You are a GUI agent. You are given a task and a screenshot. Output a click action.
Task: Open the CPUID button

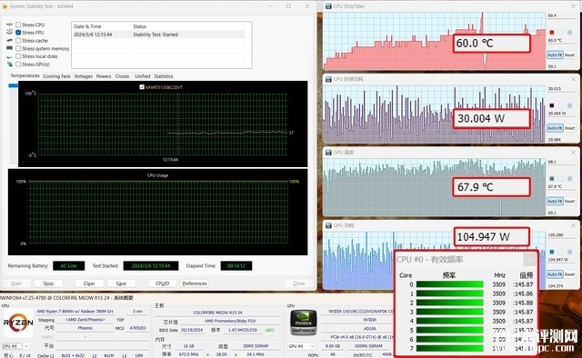tap(163, 283)
